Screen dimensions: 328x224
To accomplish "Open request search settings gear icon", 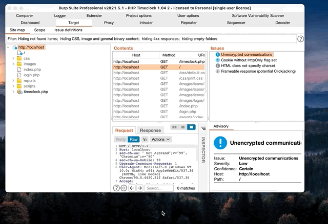I will click(x=124, y=188).
